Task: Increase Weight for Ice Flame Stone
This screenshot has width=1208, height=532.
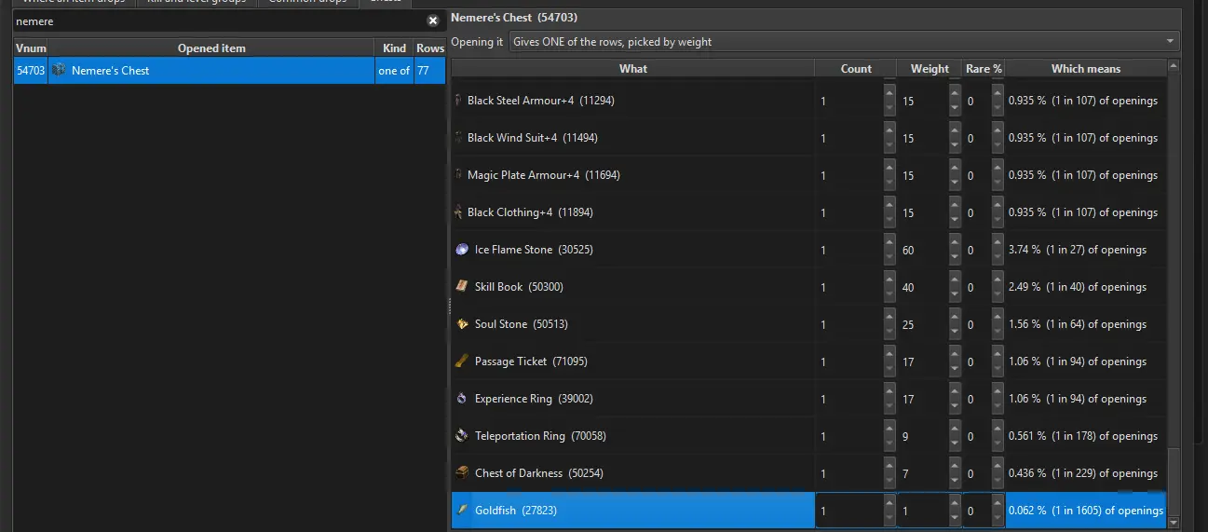Action: click(x=955, y=242)
